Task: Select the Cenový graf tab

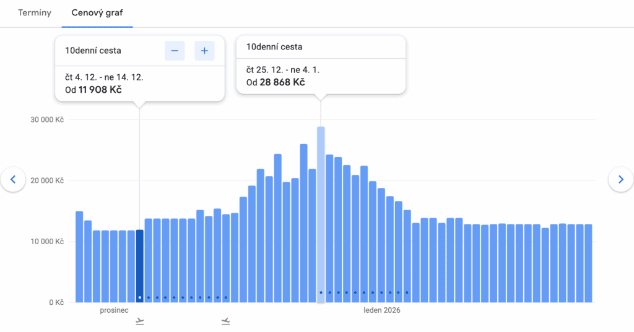Action: (97, 12)
